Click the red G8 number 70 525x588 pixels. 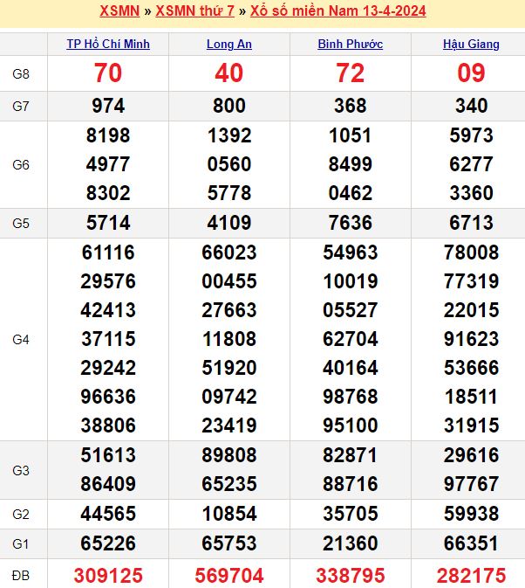tap(108, 73)
